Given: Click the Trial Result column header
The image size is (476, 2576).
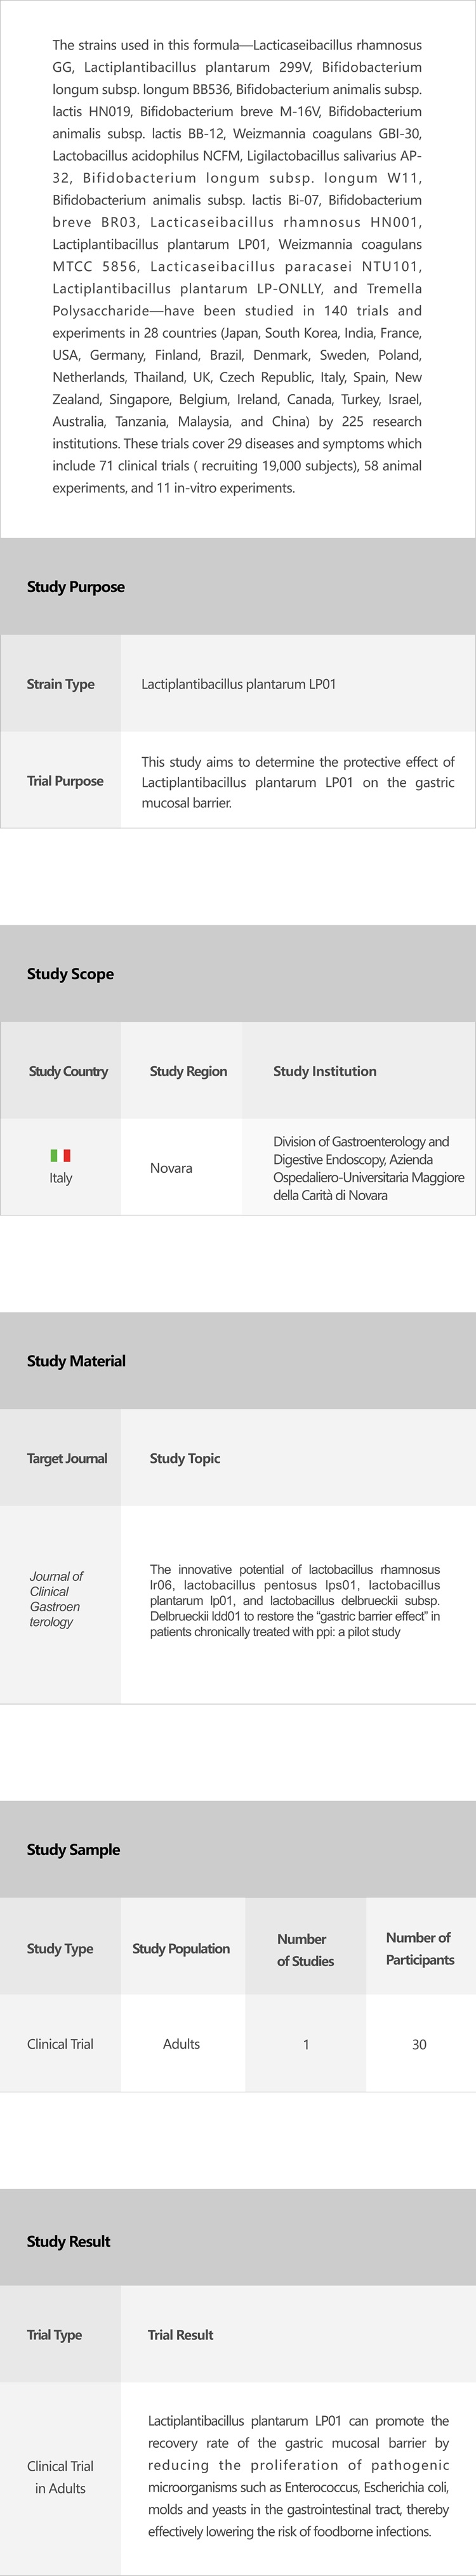Looking at the screenshot, I should point(181,2335).
